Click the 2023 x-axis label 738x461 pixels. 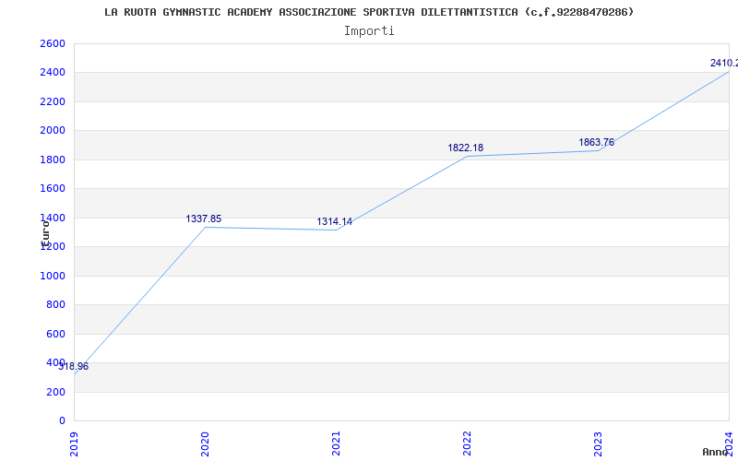598,443
